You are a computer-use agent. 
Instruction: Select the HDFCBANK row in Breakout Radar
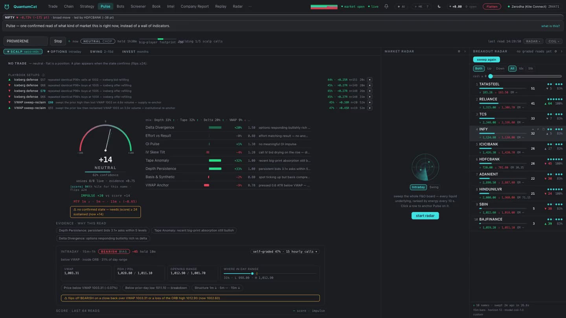click(518, 163)
